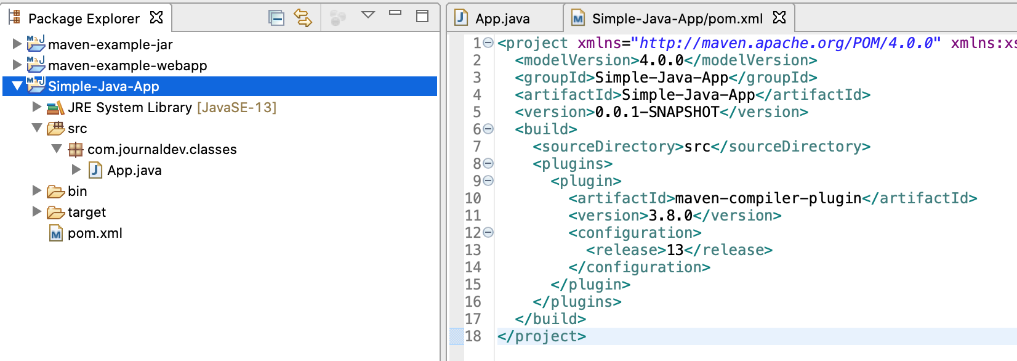
Task: Minimize the Package Explorer view
Action: [395, 13]
